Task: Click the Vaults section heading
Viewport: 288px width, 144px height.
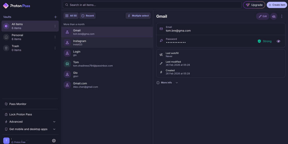Action: [x=7, y=17]
